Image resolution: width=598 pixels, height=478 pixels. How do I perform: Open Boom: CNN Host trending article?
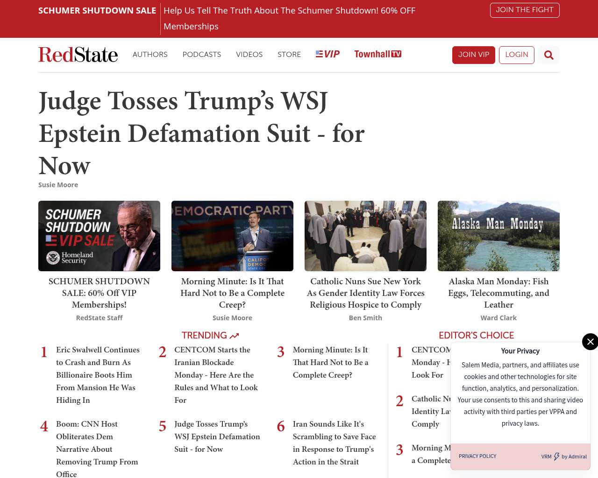pyautogui.click(x=97, y=449)
